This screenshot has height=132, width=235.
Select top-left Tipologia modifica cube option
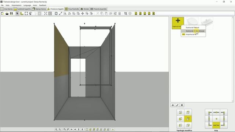180,112
